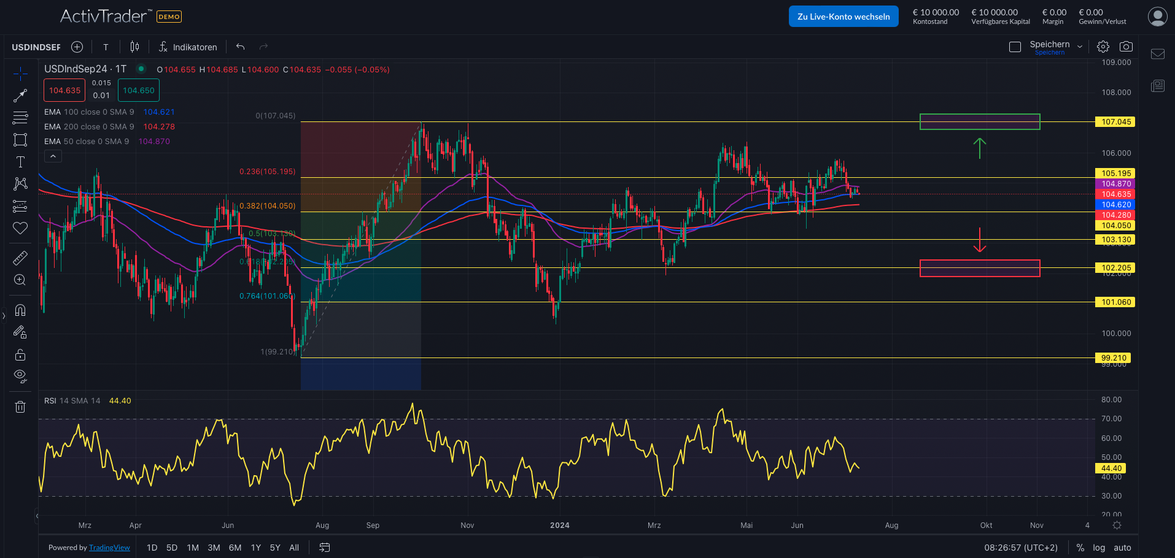
Task: Select the crosshair cursor tool
Action: click(20, 74)
